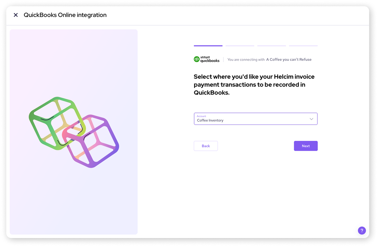Click the Intuit QuickBooks logo
The height and width of the screenshot is (247, 378).
(x=206, y=59)
